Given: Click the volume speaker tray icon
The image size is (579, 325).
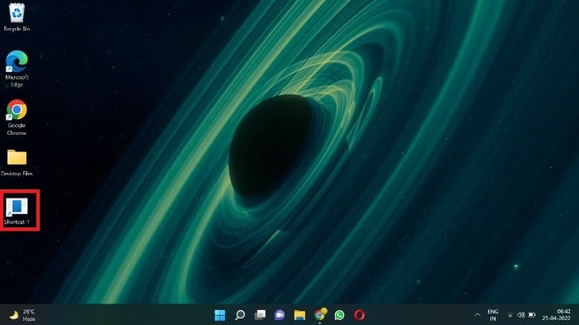Looking at the screenshot, I should tap(520, 315).
